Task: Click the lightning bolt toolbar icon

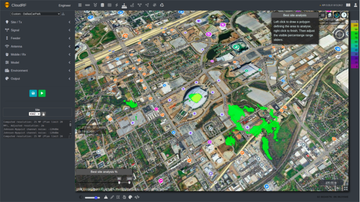Action: coord(117,5)
